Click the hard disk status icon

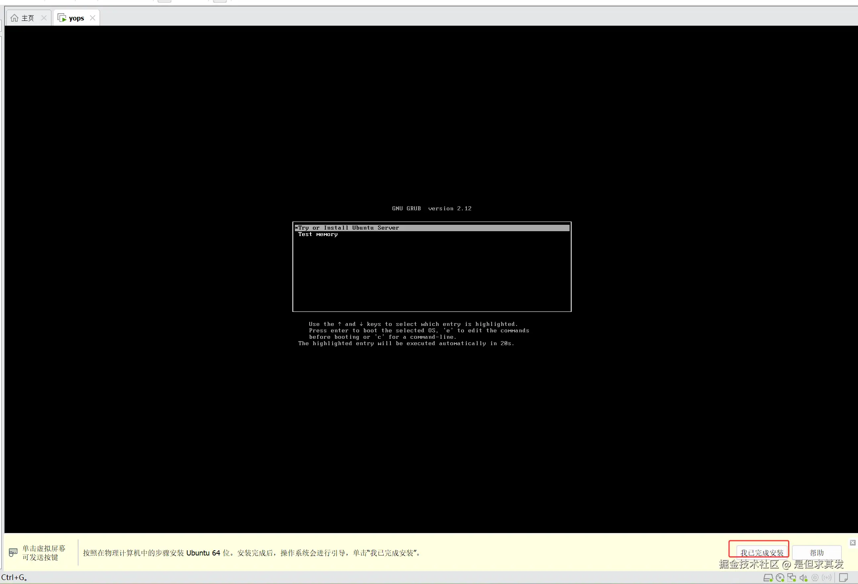click(x=768, y=578)
